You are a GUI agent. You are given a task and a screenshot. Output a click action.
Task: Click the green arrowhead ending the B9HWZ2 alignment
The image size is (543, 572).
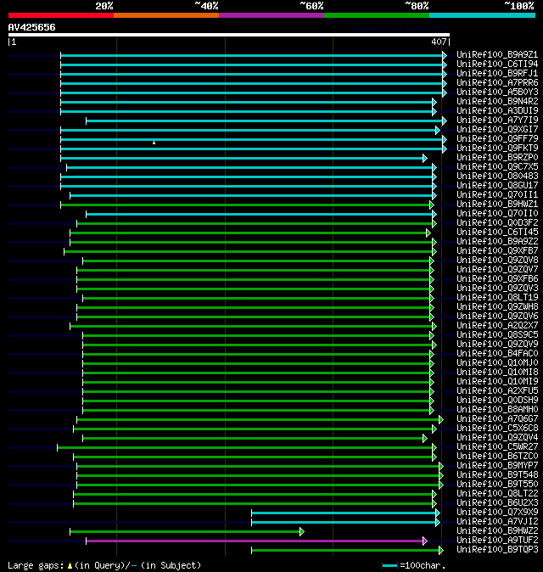(302, 531)
